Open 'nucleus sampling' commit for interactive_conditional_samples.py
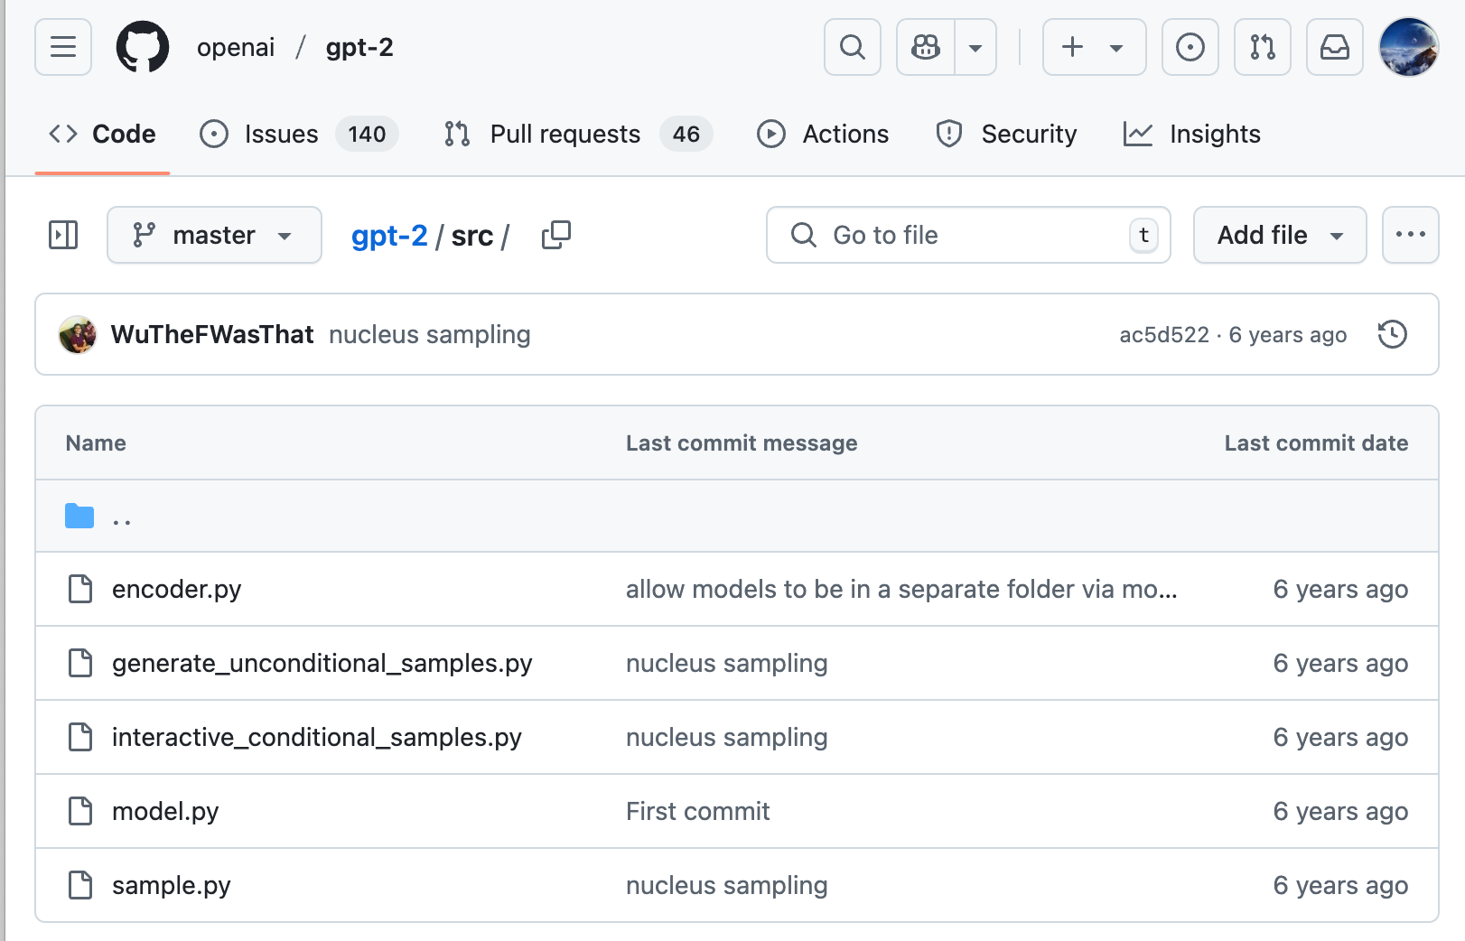 pyautogui.click(x=727, y=737)
